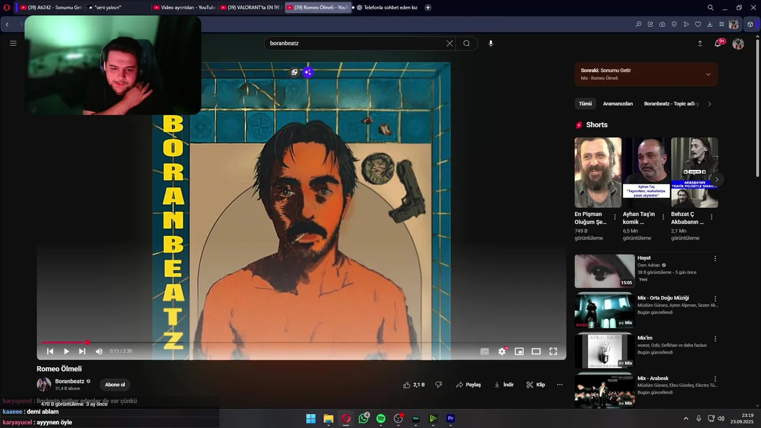Open options for En Pişman Oluğum short
761x428 pixels.
click(615, 218)
